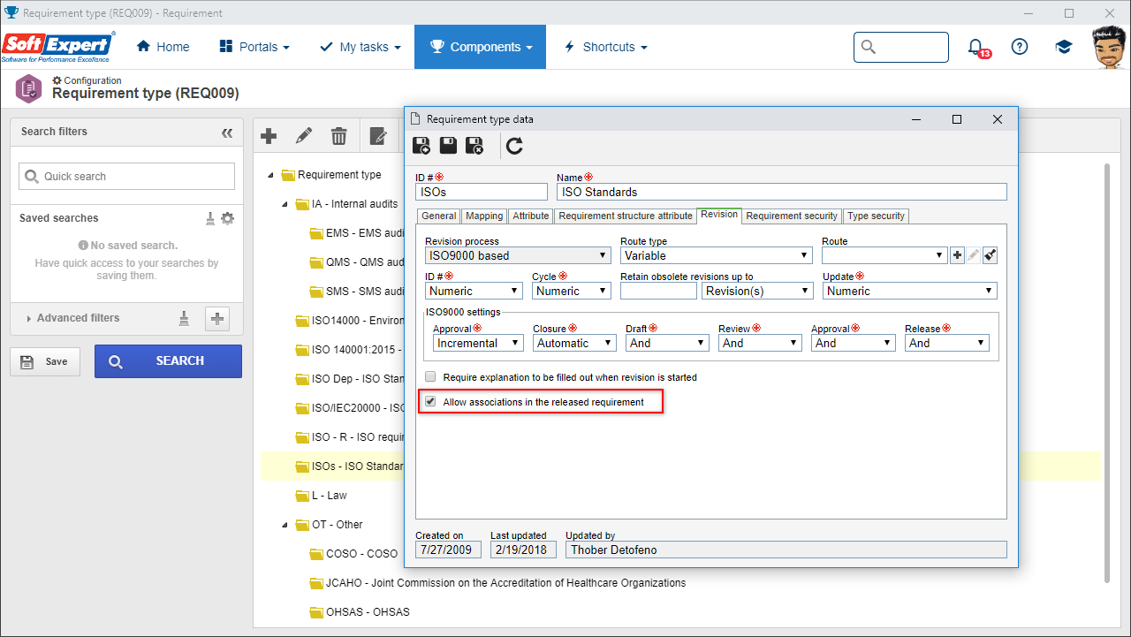Collapse the Search filters panel
This screenshot has width=1131, height=637.
click(x=227, y=133)
